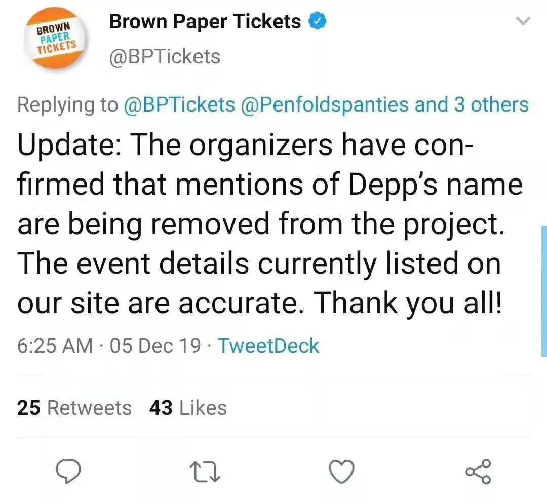This screenshot has width=547, height=503.
Task: Click the 'Replying to' label text
Action: tap(68, 105)
